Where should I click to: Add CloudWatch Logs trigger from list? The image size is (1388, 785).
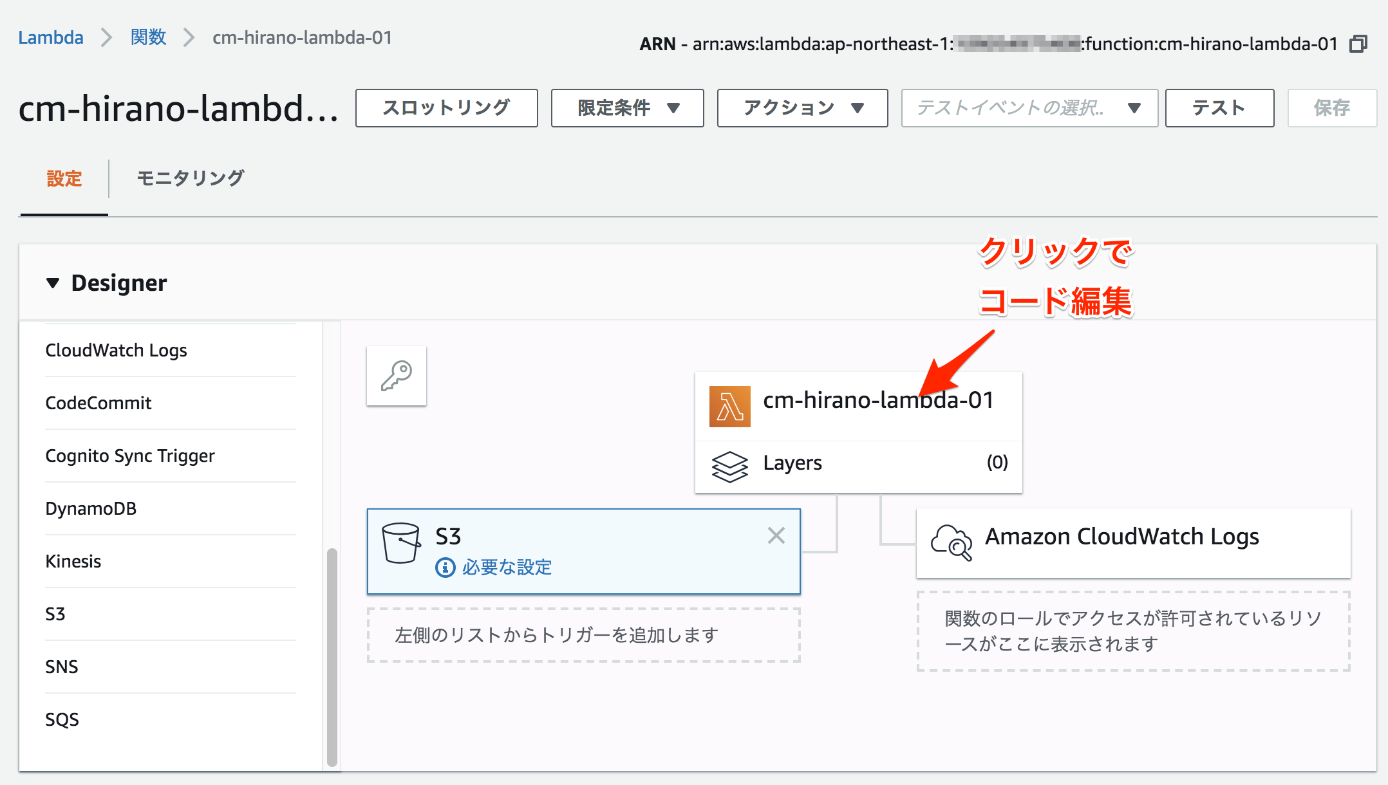click(x=171, y=350)
